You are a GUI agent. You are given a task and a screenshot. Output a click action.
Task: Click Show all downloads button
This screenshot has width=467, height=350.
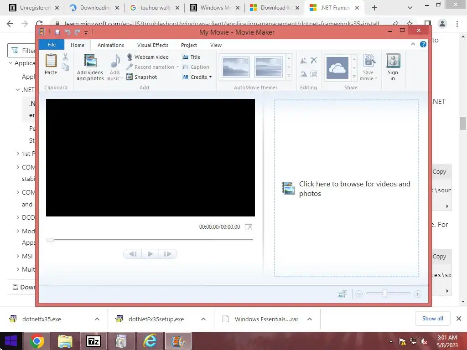tap(432, 319)
